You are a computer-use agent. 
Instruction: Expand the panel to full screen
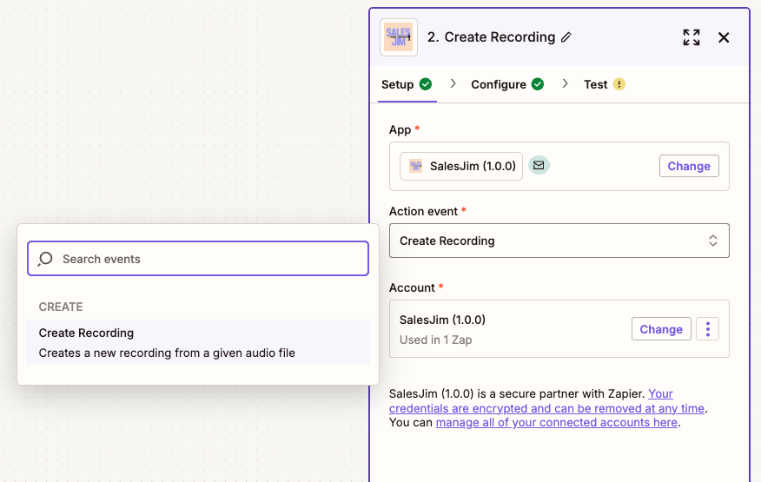point(691,37)
